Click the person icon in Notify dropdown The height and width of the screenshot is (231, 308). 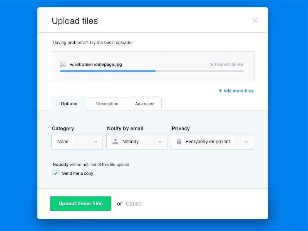coord(115,141)
